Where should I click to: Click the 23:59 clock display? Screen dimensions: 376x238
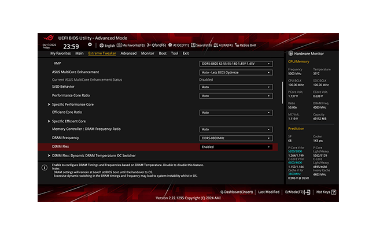click(x=71, y=46)
